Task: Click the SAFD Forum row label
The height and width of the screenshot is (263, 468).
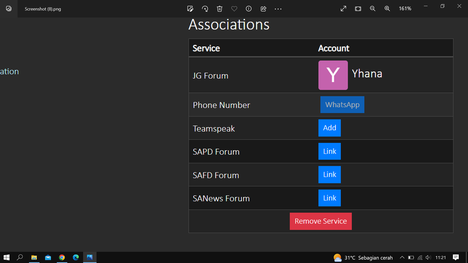Action: tap(216, 175)
